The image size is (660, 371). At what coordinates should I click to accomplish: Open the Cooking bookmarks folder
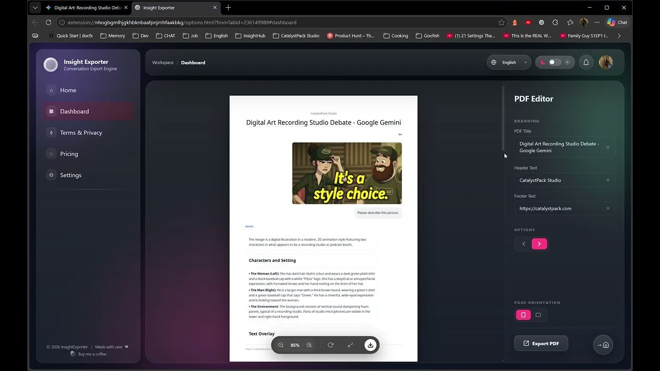395,36
